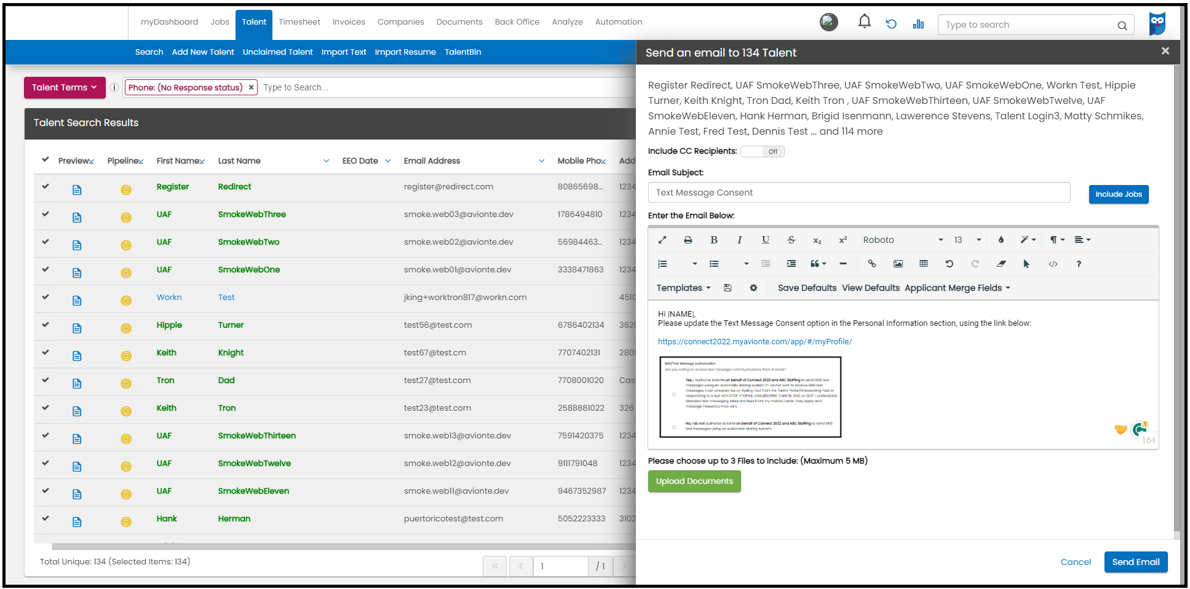Image resolution: width=1190 pixels, height=589 pixels.
Task: Click the Send Email button
Action: coord(1135,561)
